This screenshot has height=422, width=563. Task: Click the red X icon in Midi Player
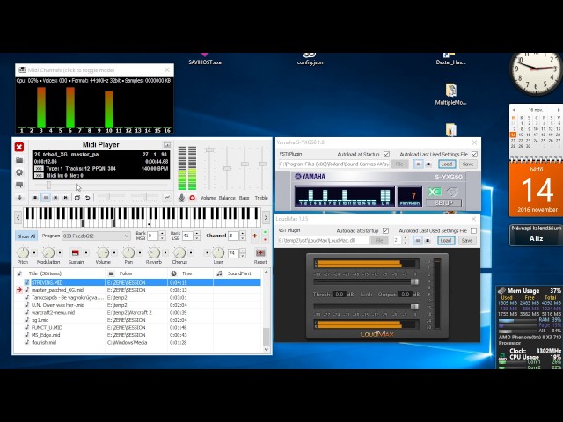pyautogui.click(x=19, y=148)
